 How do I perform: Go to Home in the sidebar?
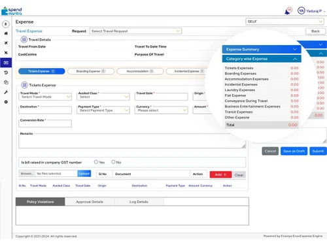[6, 33]
